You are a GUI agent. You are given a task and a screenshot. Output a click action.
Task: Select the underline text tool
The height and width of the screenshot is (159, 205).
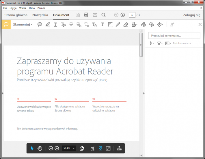[55, 24]
